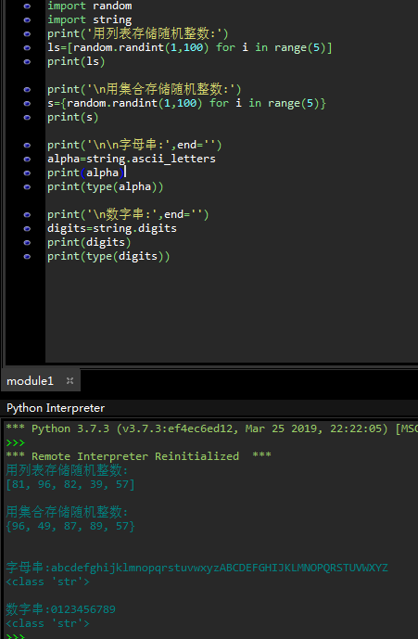The width and height of the screenshot is (418, 639).
Task: Click gutter dot beside print(type(digits)) line
Action: click(27, 256)
